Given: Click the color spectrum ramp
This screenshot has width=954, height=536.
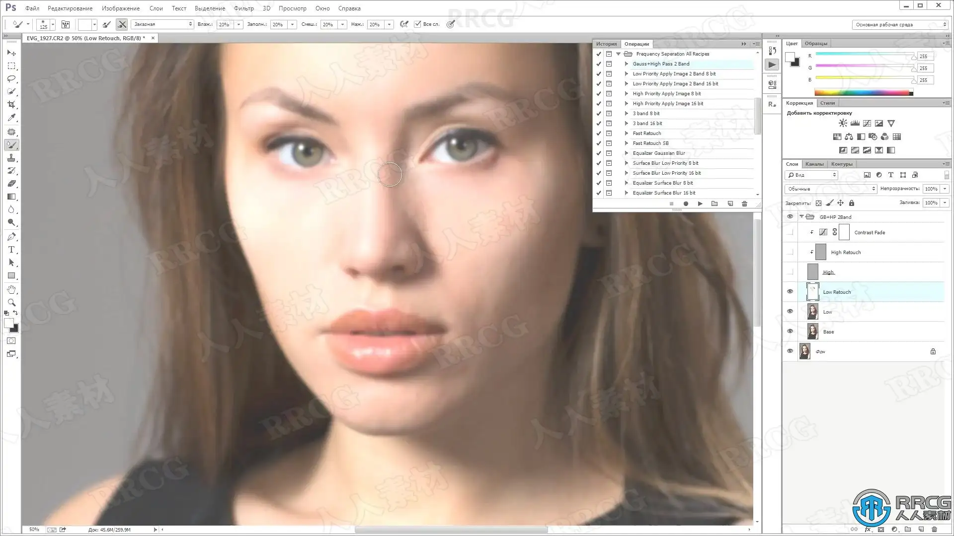Looking at the screenshot, I should pos(863,92).
